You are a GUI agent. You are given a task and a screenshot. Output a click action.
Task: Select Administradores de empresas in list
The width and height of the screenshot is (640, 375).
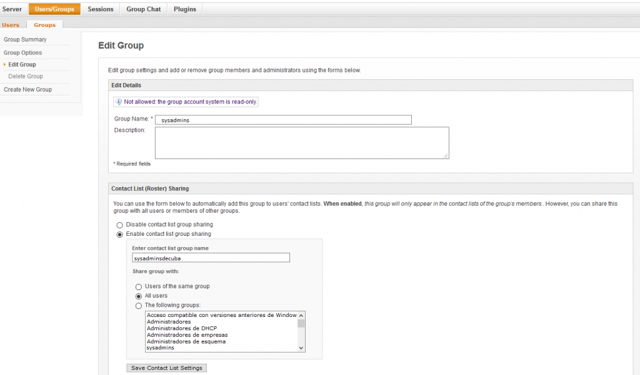(x=222, y=334)
